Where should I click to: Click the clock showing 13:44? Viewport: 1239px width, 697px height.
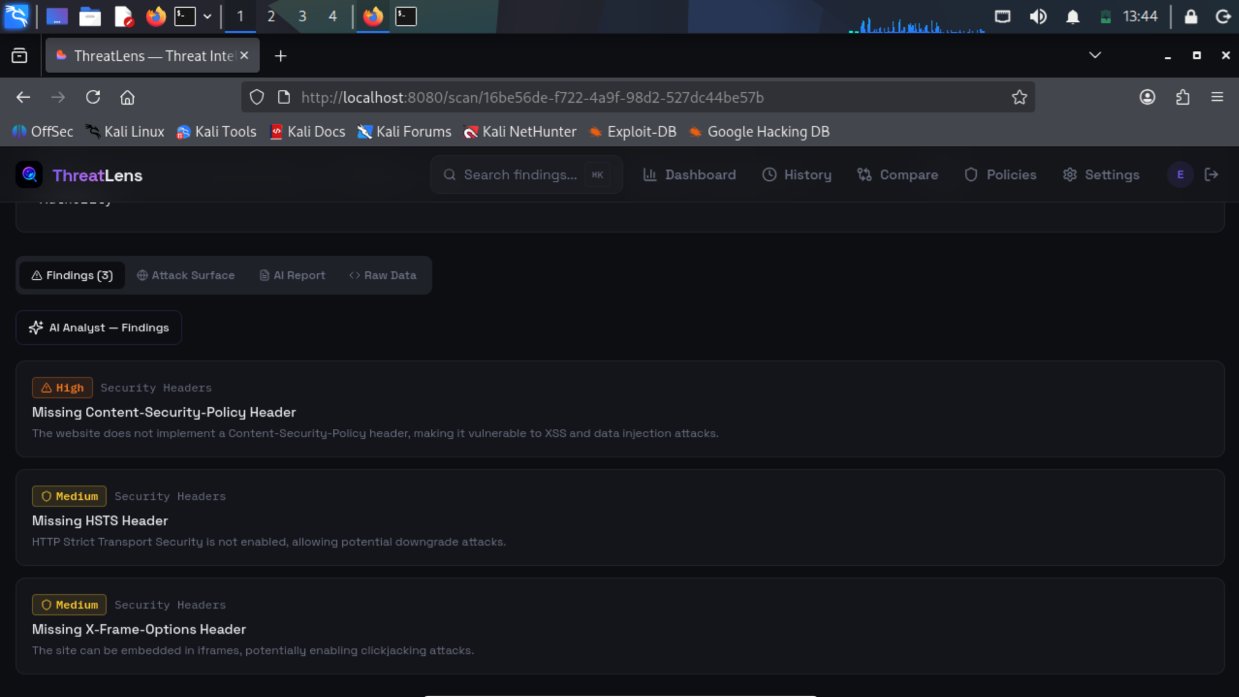(1140, 16)
